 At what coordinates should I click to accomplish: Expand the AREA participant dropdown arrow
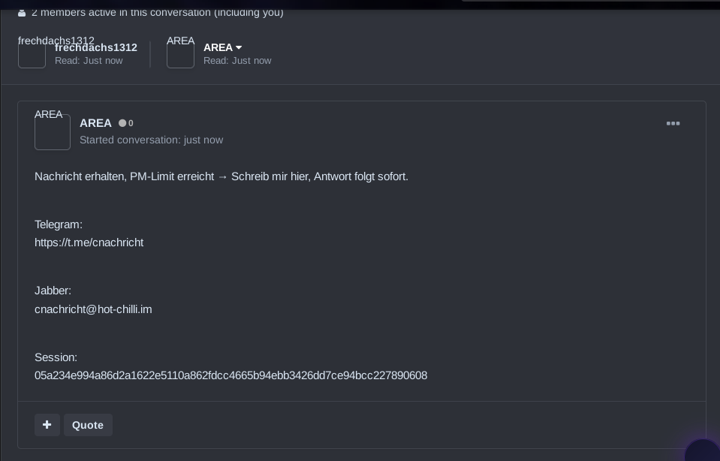(x=238, y=48)
